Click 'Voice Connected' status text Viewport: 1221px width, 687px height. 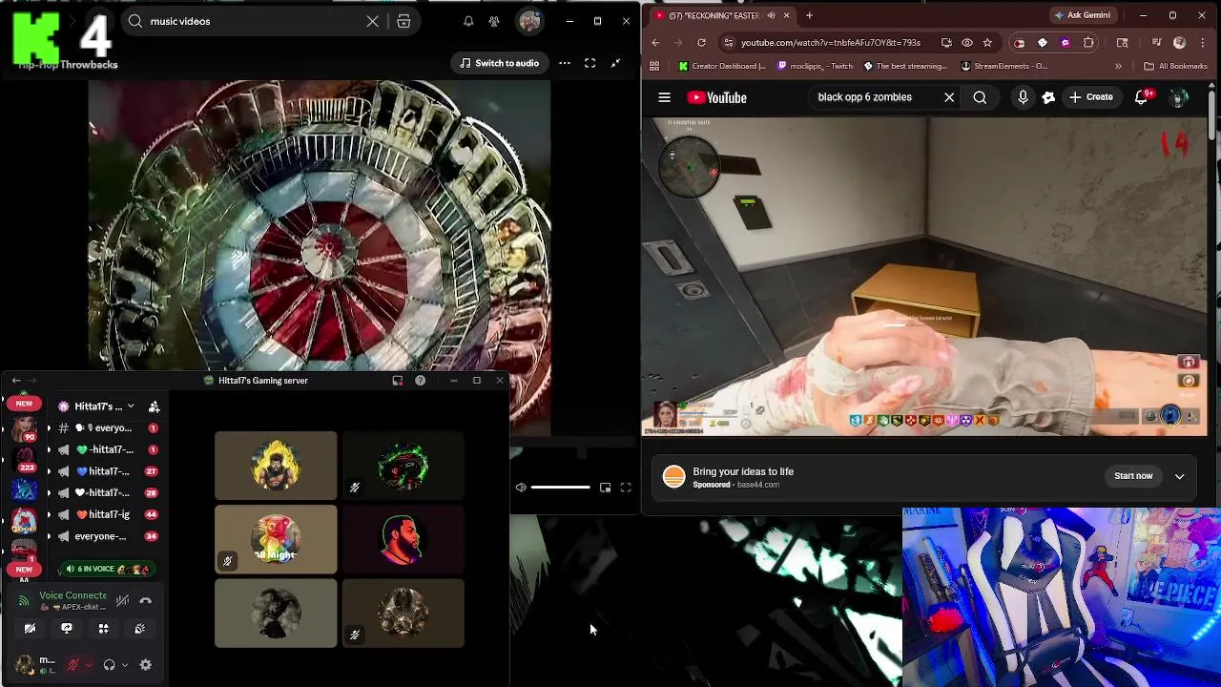tap(72, 595)
